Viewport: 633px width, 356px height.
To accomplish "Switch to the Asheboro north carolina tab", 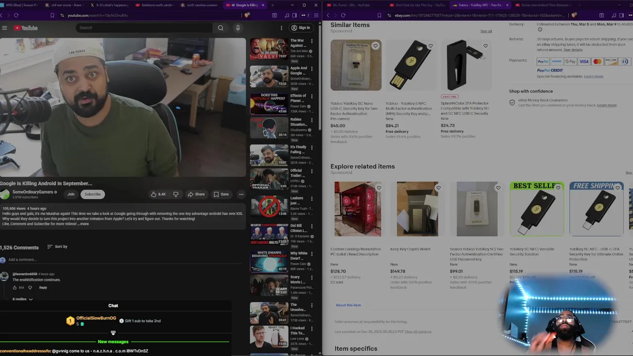I will tap(155, 5).
